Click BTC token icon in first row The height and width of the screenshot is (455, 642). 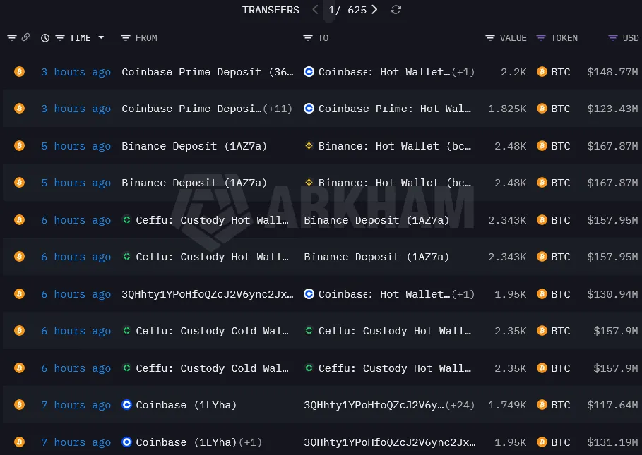coord(542,72)
